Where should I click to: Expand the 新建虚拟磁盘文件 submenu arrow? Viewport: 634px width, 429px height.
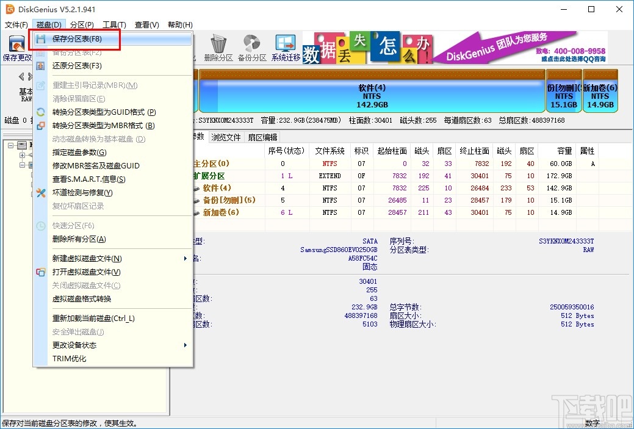pos(186,259)
